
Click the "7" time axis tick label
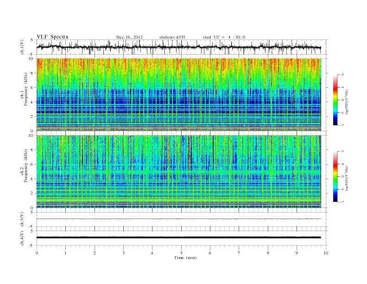[x=239, y=253]
